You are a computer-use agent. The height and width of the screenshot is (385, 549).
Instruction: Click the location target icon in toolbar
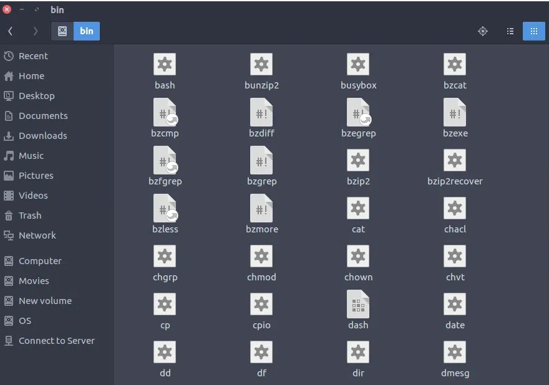coord(483,31)
